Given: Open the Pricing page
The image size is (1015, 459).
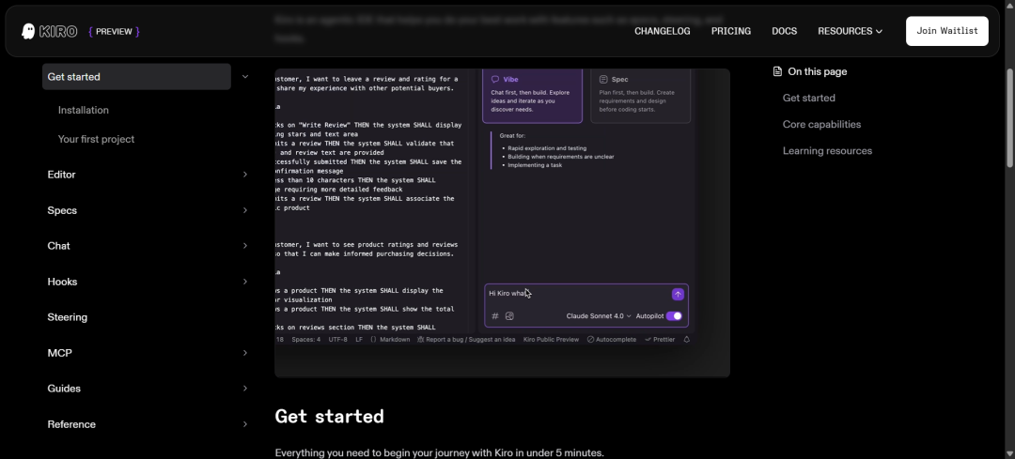Looking at the screenshot, I should 731,31.
